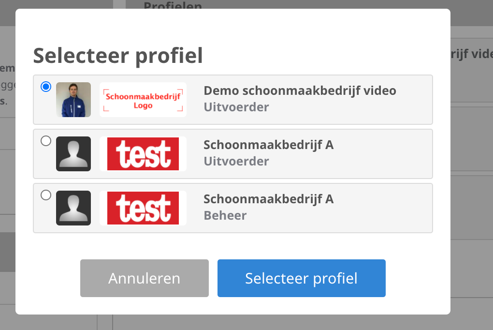This screenshot has width=493, height=330.
Task: Click the Selecteer profiel dialog heading
Action: click(117, 56)
